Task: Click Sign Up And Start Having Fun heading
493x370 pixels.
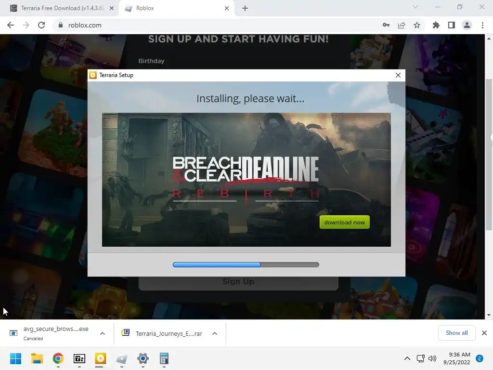Action: tap(238, 39)
